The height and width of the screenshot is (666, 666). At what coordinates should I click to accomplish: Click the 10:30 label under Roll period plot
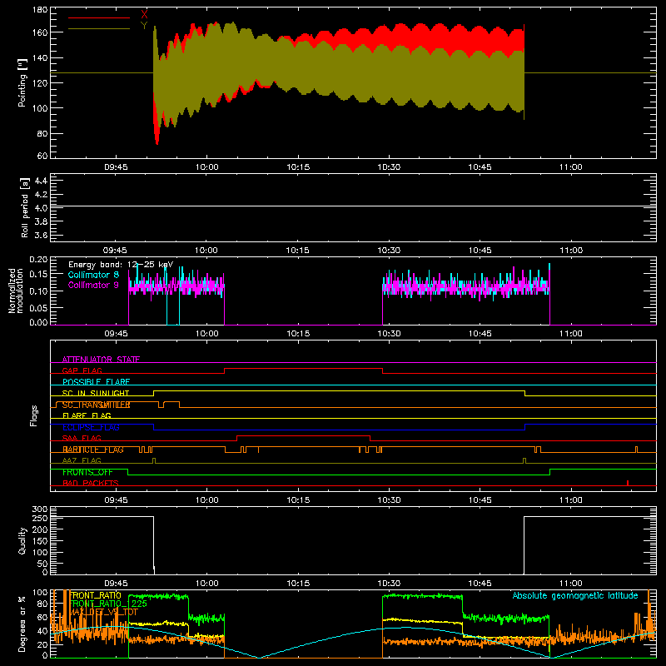[x=389, y=251]
